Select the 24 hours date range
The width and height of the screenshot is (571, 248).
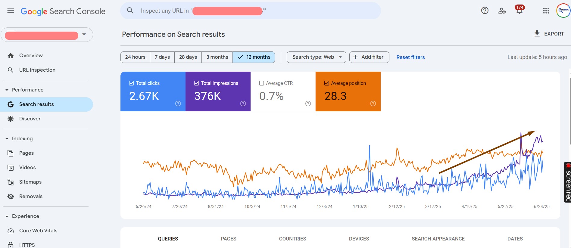(x=135, y=57)
